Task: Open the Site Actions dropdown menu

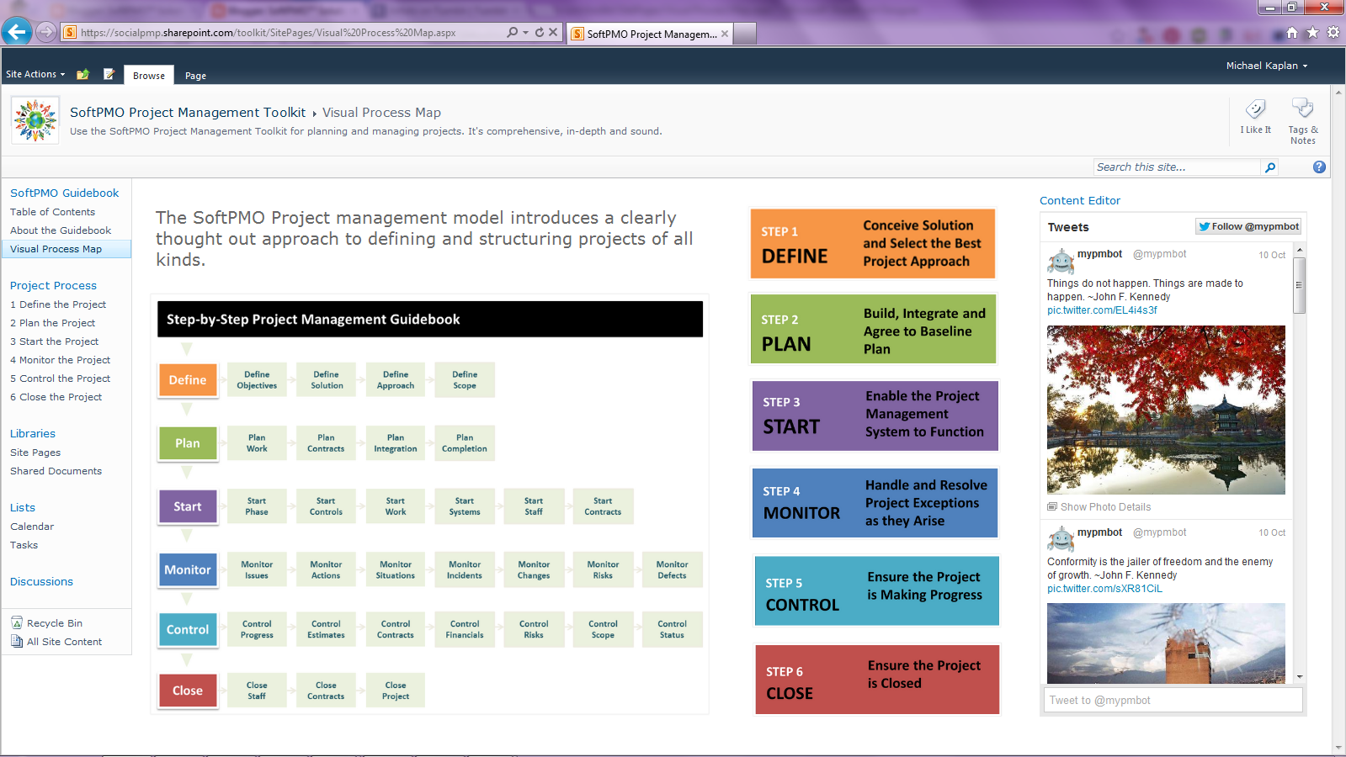Action: coord(35,74)
